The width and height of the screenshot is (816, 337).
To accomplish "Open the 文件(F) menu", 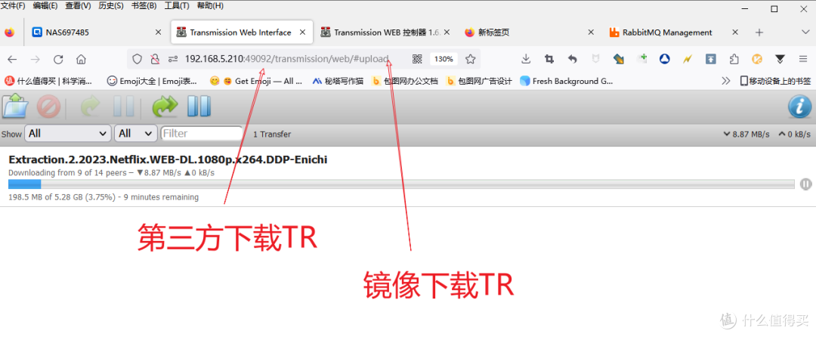I will [x=13, y=6].
